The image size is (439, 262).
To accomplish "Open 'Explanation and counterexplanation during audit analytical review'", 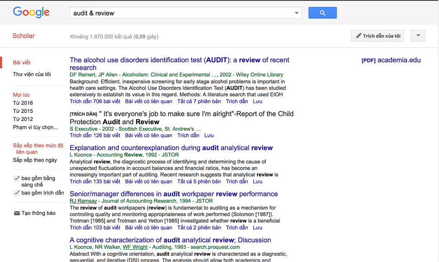I will (171, 148).
